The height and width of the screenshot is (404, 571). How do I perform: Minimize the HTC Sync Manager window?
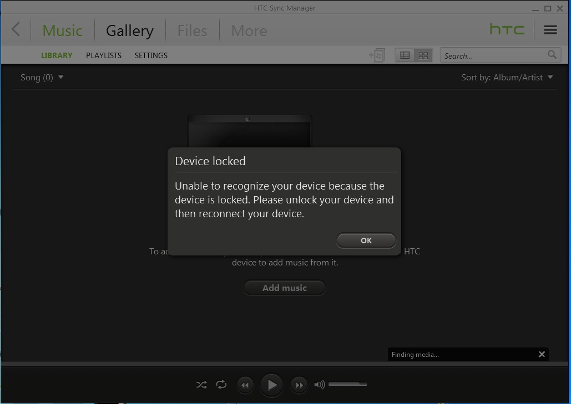click(x=535, y=9)
